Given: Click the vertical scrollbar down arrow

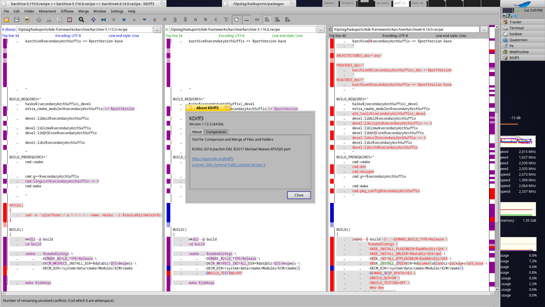Looking at the screenshot, I should [x=497, y=289].
